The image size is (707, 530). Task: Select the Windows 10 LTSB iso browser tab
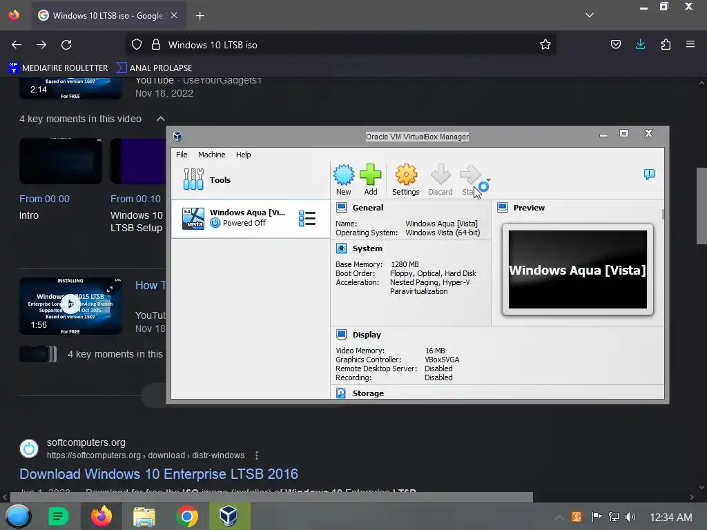click(x=107, y=16)
